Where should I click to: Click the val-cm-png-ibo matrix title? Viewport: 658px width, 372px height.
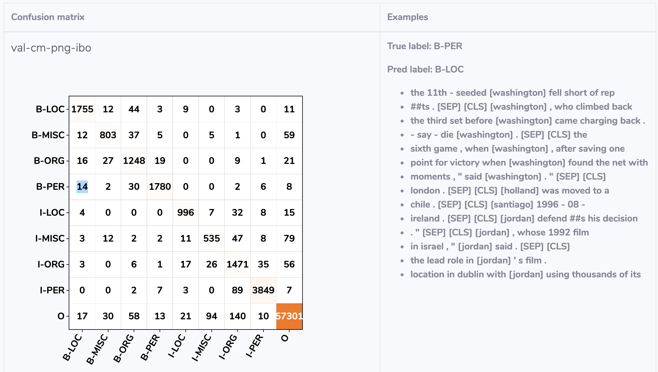pos(51,48)
